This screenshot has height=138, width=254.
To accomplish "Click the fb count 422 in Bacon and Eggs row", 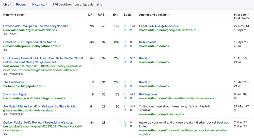I will 133,95.
